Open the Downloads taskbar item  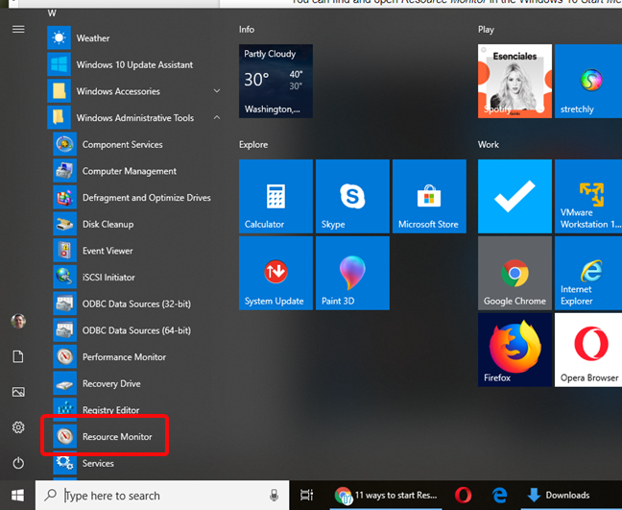point(559,495)
